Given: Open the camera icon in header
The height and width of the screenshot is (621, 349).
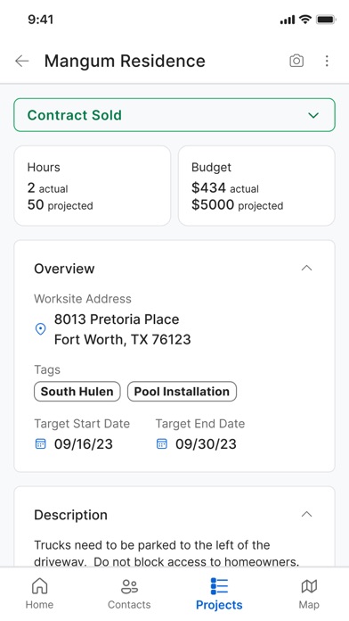Looking at the screenshot, I should tap(296, 61).
